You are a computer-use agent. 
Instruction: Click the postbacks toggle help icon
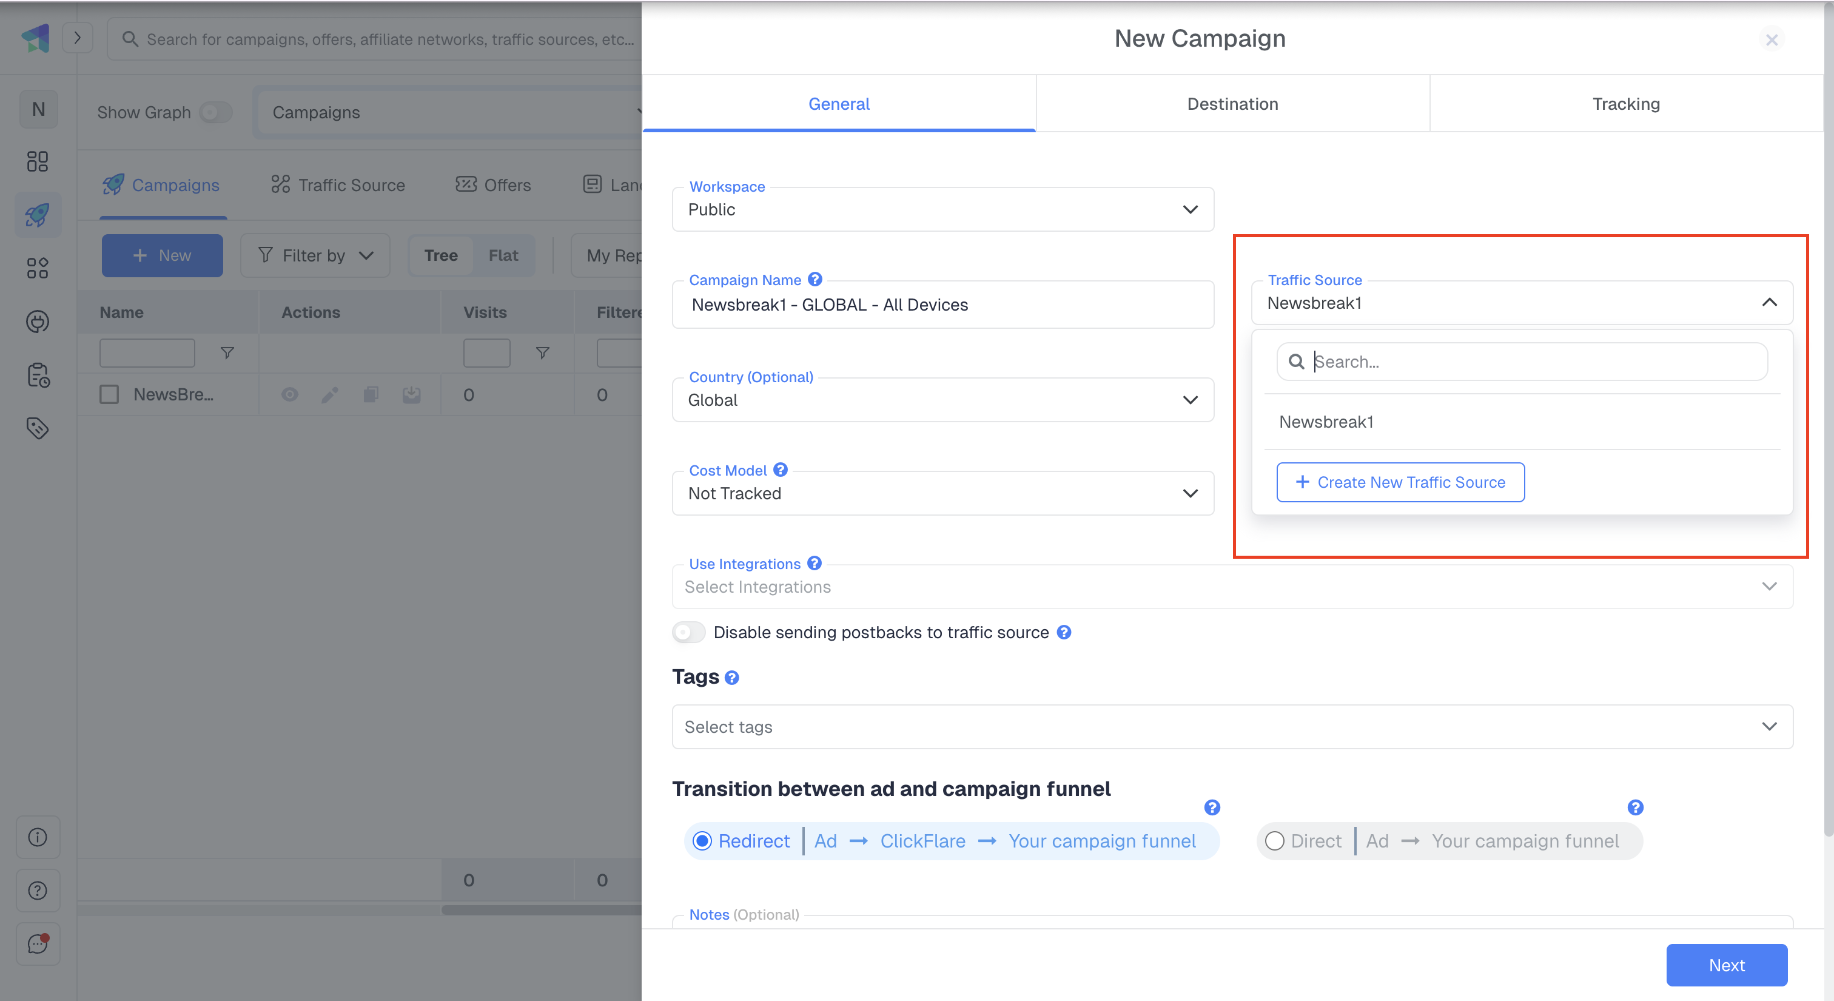[x=1064, y=632]
